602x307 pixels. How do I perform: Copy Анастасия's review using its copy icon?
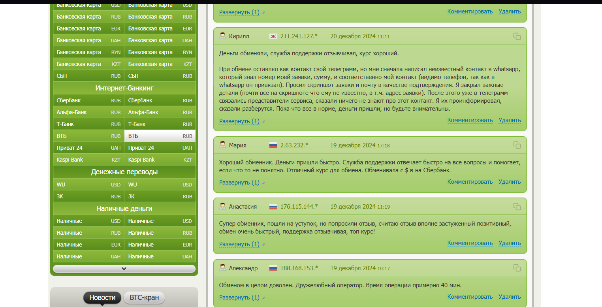pos(517,206)
